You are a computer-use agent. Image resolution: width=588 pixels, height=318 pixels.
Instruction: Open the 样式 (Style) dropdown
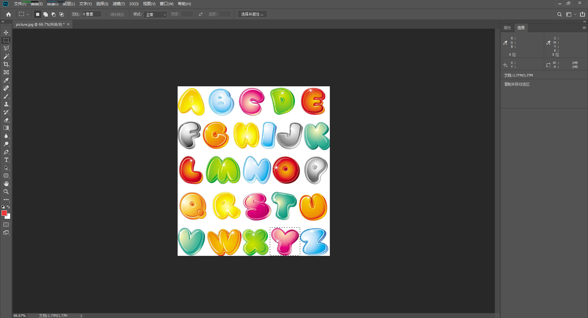point(155,14)
